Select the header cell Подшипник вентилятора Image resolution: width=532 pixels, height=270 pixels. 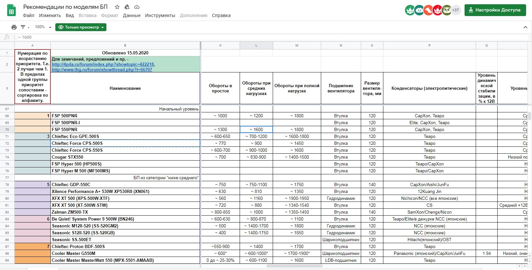tap(341, 88)
